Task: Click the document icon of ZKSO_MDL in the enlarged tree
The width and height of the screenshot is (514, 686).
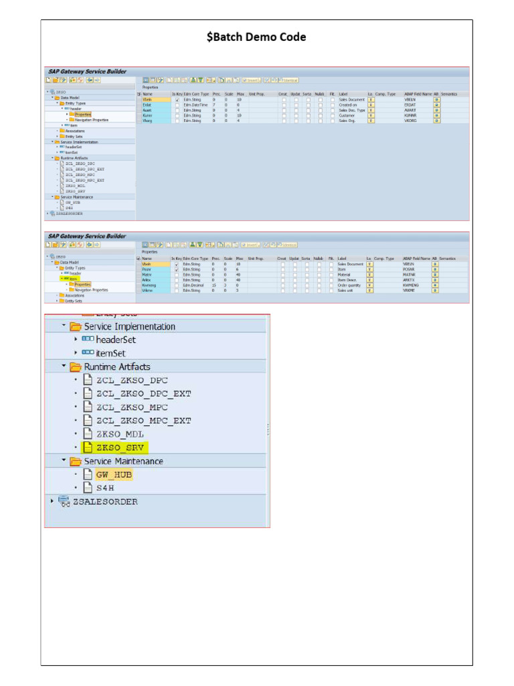Action: click(88, 433)
